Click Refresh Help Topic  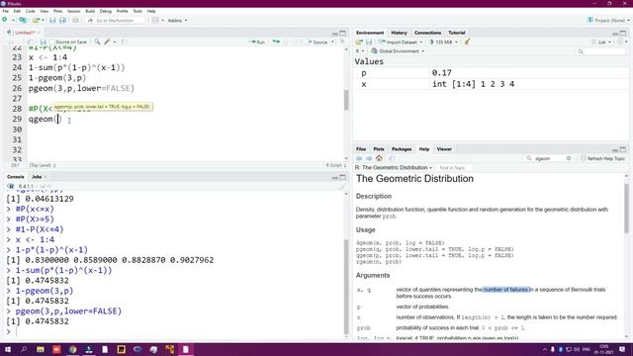coord(603,158)
